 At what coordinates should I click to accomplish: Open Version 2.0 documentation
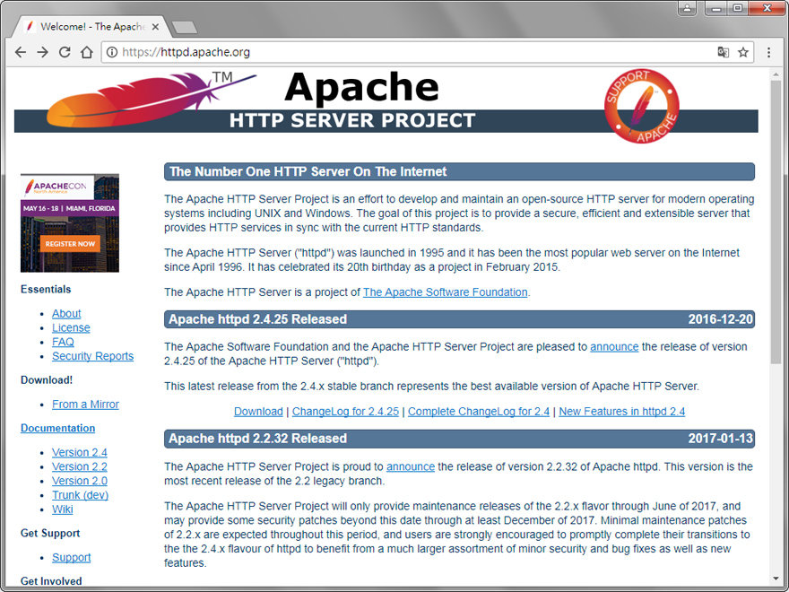(x=80, y=481)
